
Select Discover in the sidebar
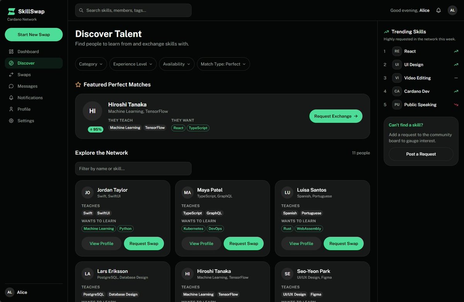34,63
